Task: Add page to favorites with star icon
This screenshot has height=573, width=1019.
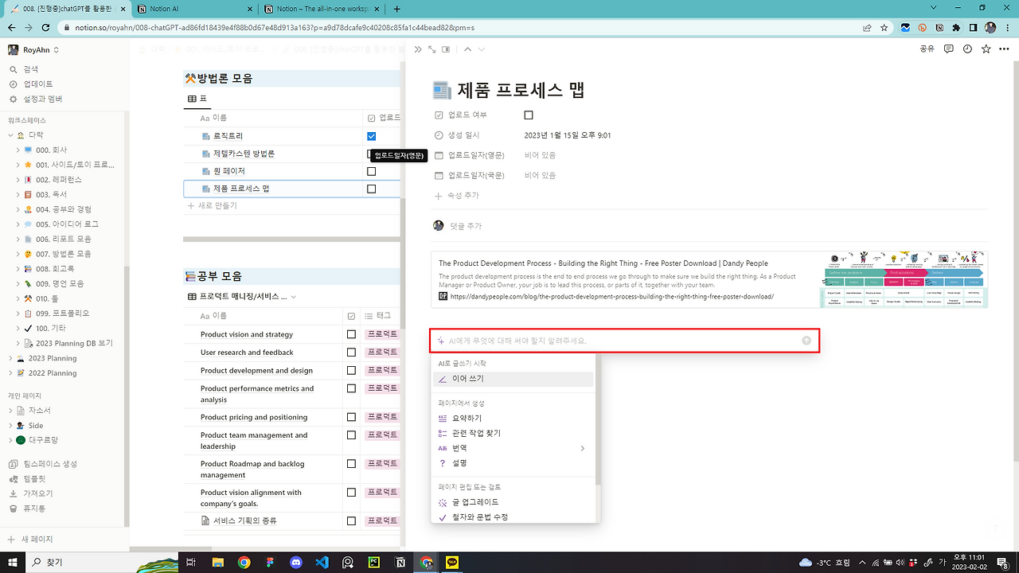Action: [x=986, y=49]
